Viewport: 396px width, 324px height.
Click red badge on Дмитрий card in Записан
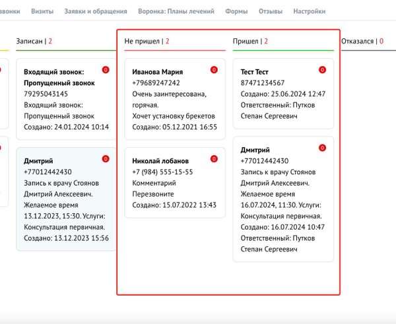coord(106,158)
